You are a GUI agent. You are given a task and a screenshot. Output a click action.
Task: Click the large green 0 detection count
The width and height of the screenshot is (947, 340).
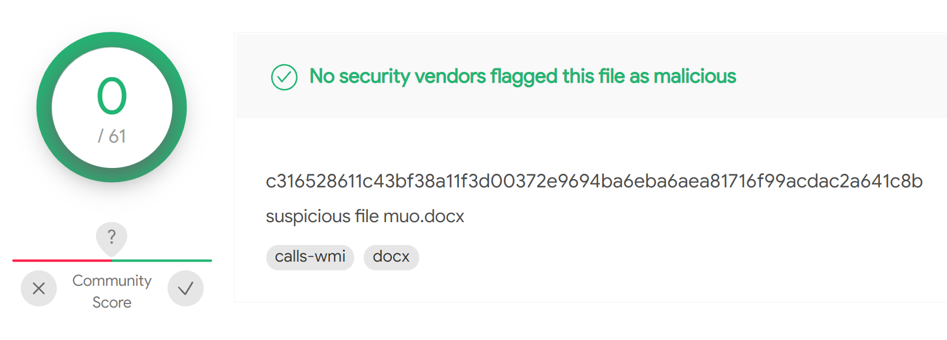[x=112, y=96]
